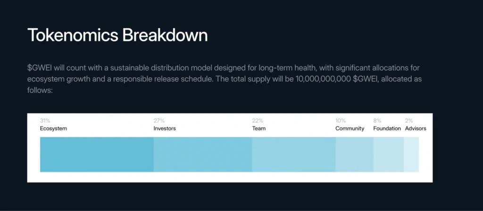
Task: Click the 22% percentage value
Action: tap(258, 121)
